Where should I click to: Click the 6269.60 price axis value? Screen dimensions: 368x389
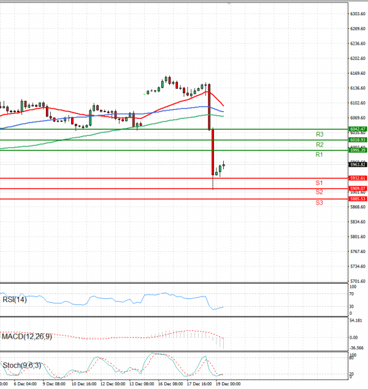358,29
